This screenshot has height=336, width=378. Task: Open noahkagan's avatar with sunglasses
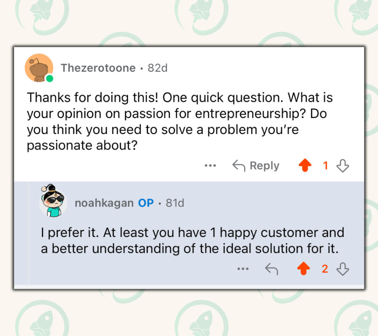pos(53,201)
